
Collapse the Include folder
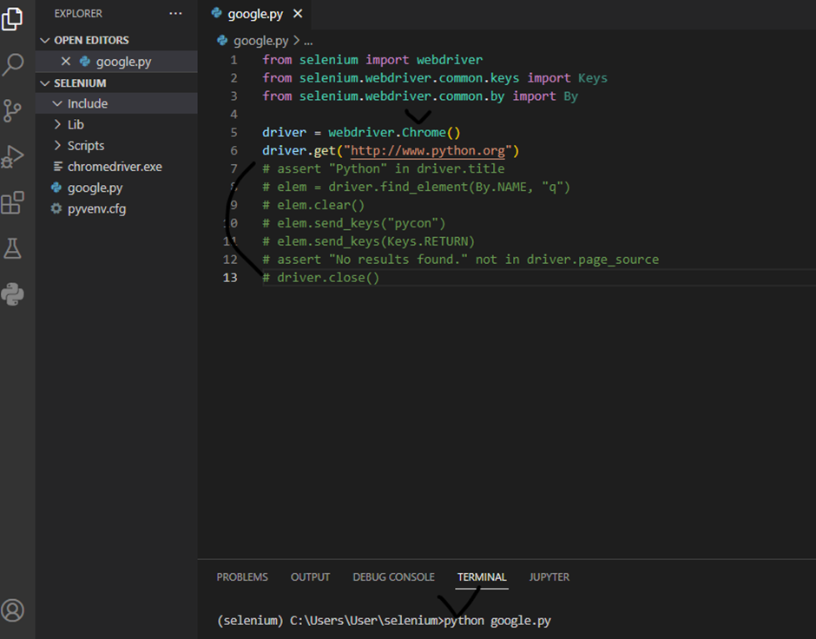[57, 103]
